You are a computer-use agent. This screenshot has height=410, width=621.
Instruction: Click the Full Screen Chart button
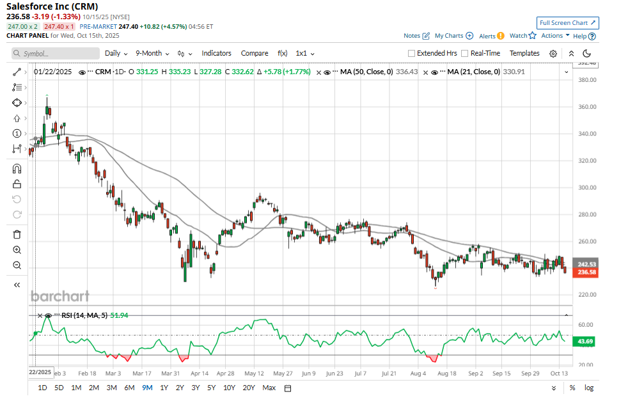coord(567,23)
